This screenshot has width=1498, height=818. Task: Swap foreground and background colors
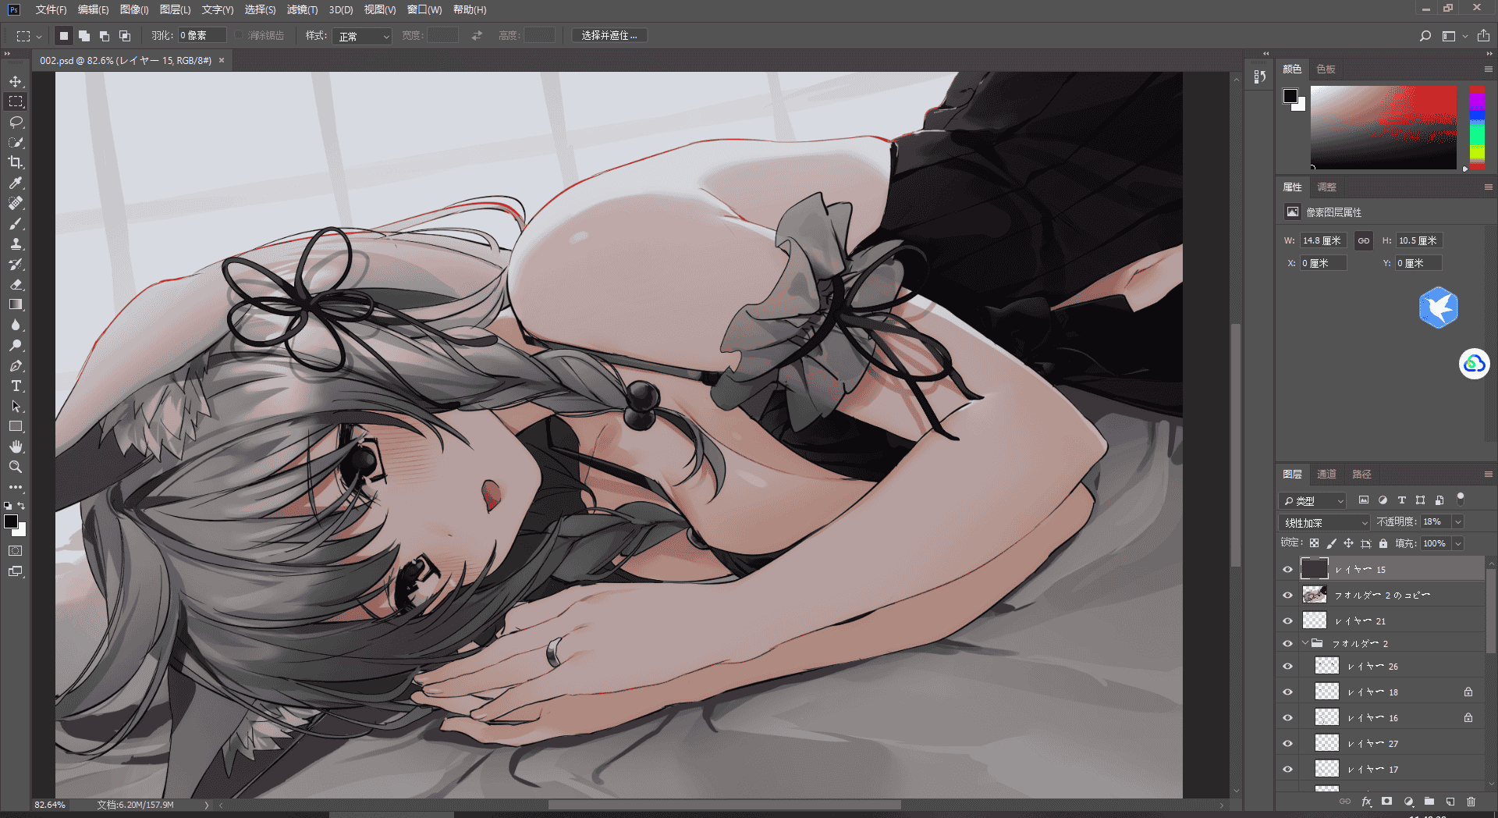(x=22, y=506)
